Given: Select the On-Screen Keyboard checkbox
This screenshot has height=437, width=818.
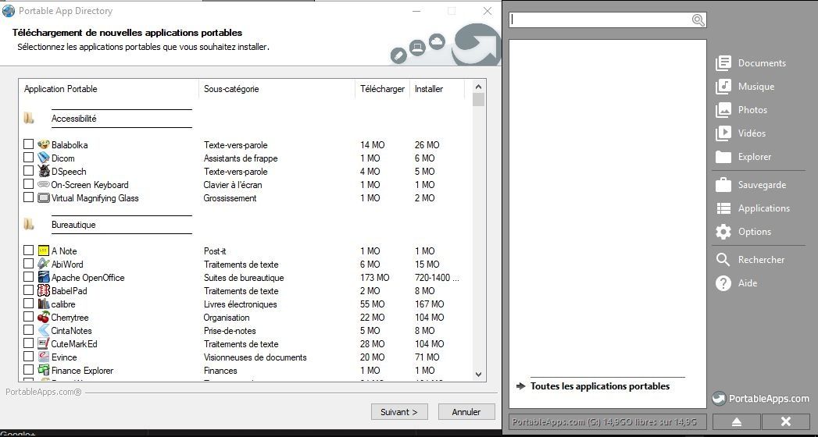Looking at the screenshot, I should point(28,184).
